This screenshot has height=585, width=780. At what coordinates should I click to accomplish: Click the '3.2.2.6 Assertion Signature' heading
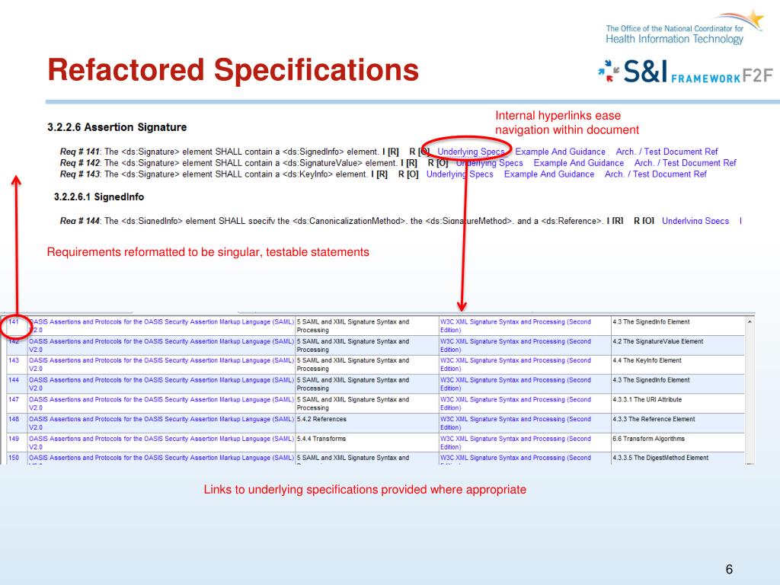[117, 127]
